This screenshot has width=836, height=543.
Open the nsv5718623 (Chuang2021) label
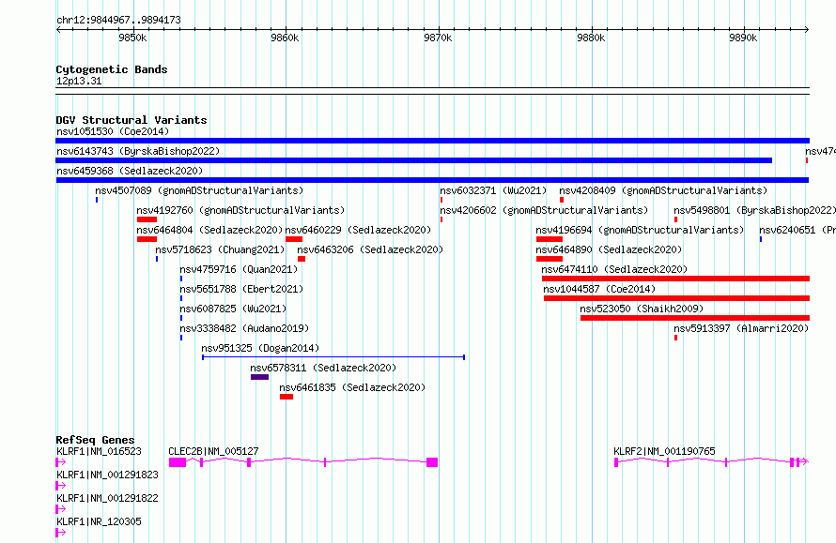pyautogui.click(x=220, y=249)
